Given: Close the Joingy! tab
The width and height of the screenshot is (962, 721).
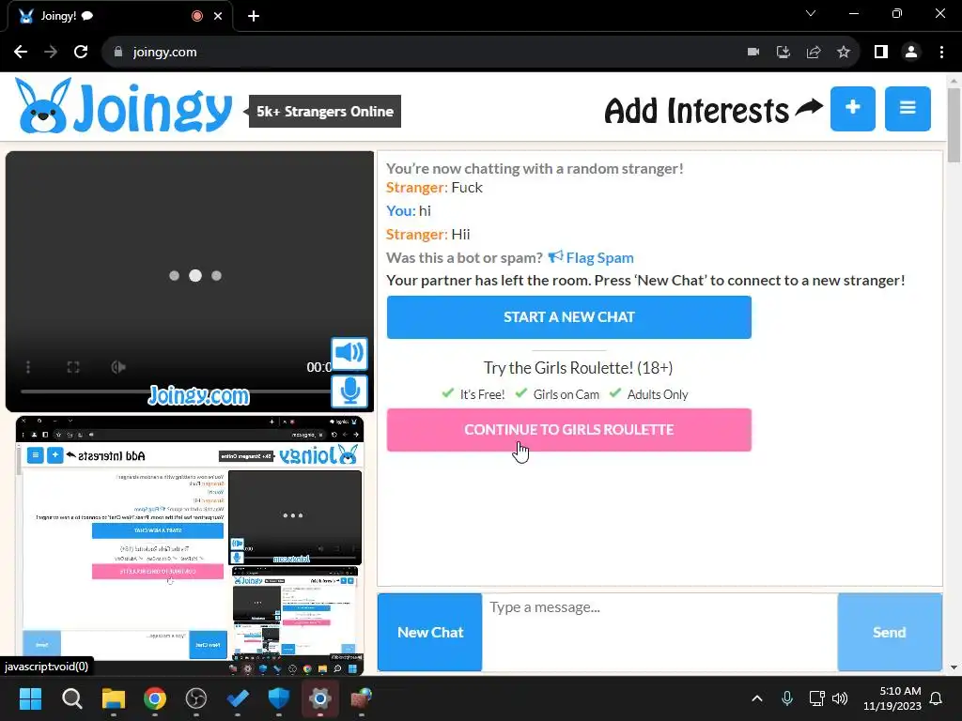Looking at the screenshot, I should (218, 16).
